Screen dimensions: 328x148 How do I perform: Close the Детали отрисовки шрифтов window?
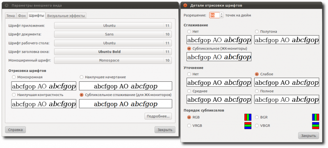pos(185,5)
